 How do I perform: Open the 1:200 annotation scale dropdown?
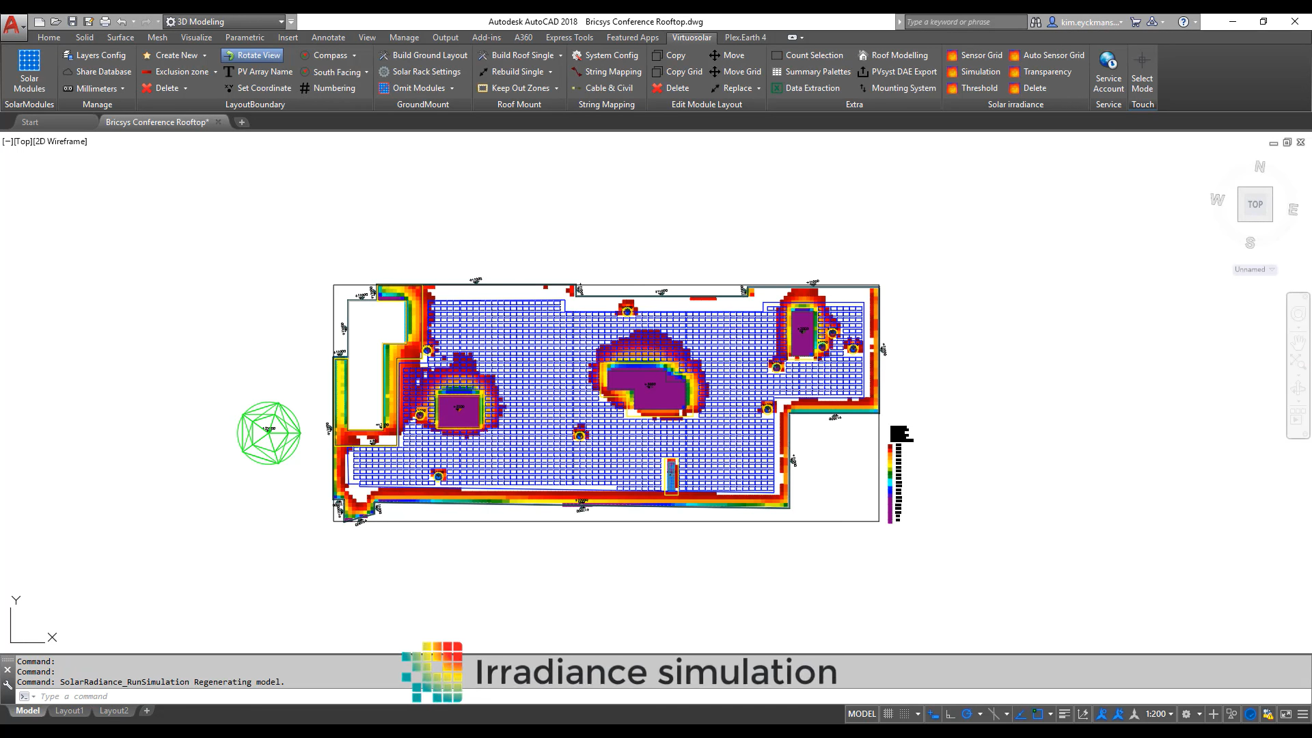click(1159, 714)
